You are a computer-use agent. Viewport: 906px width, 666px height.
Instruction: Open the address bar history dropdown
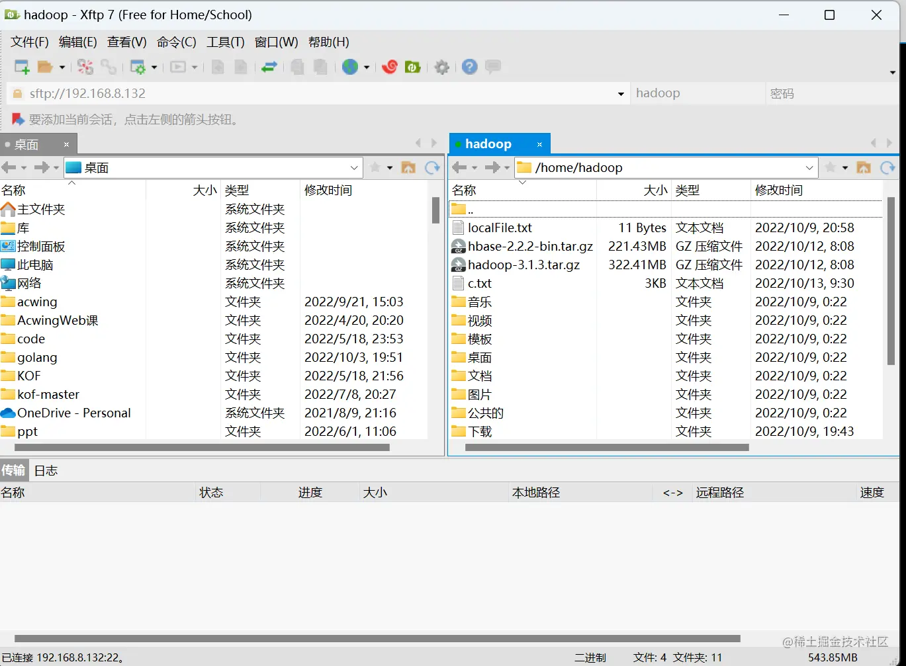(621, 94)
